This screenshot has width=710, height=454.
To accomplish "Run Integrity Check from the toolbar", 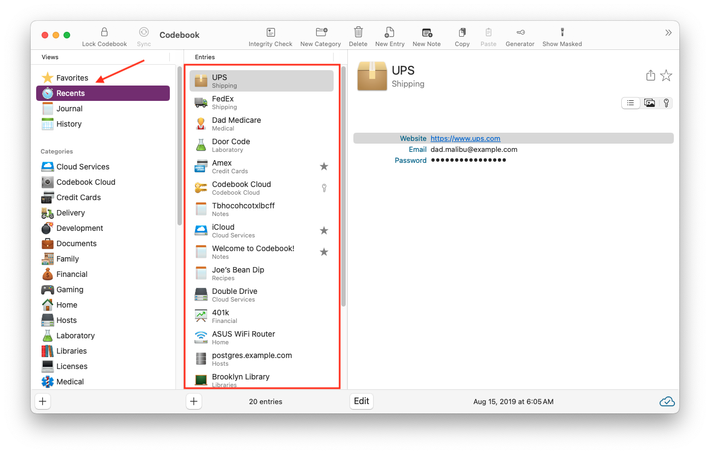I will tap(271, 32).
